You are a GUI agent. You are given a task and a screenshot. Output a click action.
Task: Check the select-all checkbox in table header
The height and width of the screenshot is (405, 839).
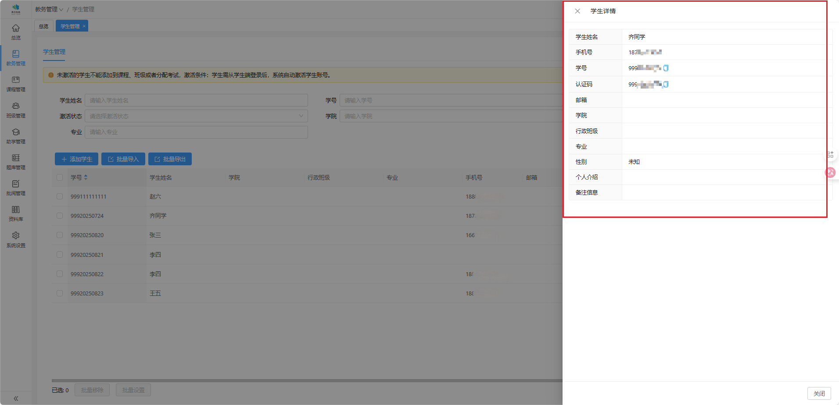pyautogui.click(x=60, y=178)
